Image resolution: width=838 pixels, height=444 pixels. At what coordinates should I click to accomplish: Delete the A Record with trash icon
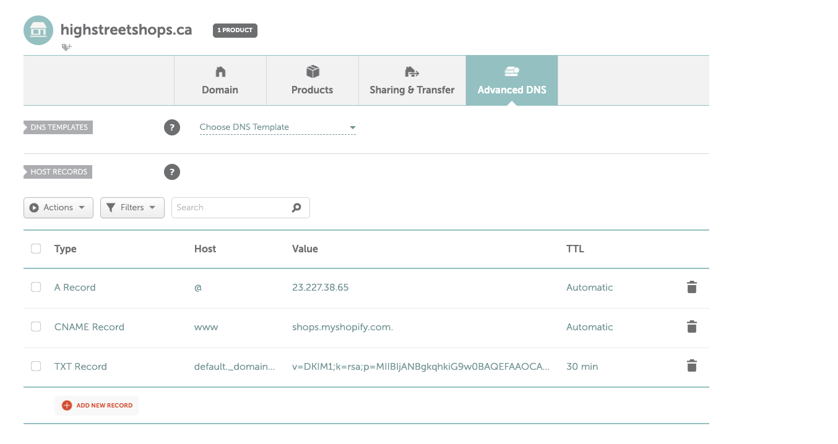point(691,288)
